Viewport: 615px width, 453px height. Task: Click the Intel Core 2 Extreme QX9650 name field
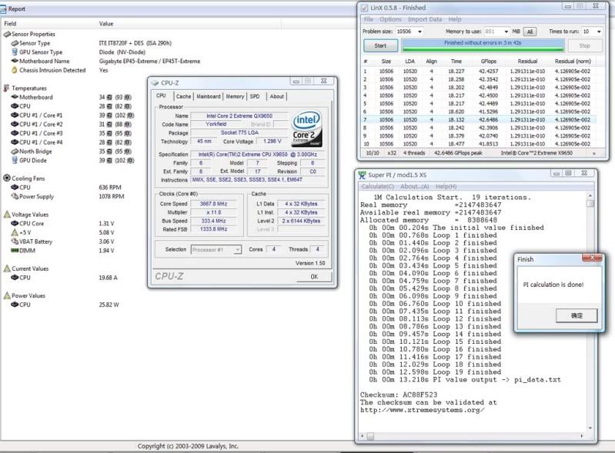click(239, 116)
